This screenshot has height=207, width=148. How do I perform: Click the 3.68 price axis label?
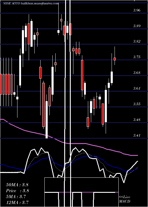coord(137,73)
